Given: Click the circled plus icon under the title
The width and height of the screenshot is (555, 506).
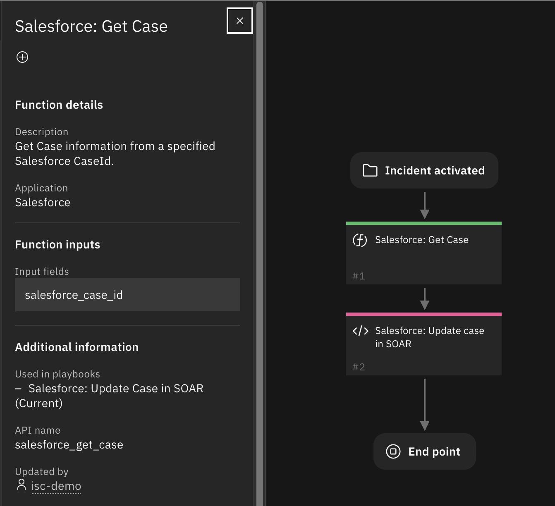Looking at the screenshot, I should [22, 57].
